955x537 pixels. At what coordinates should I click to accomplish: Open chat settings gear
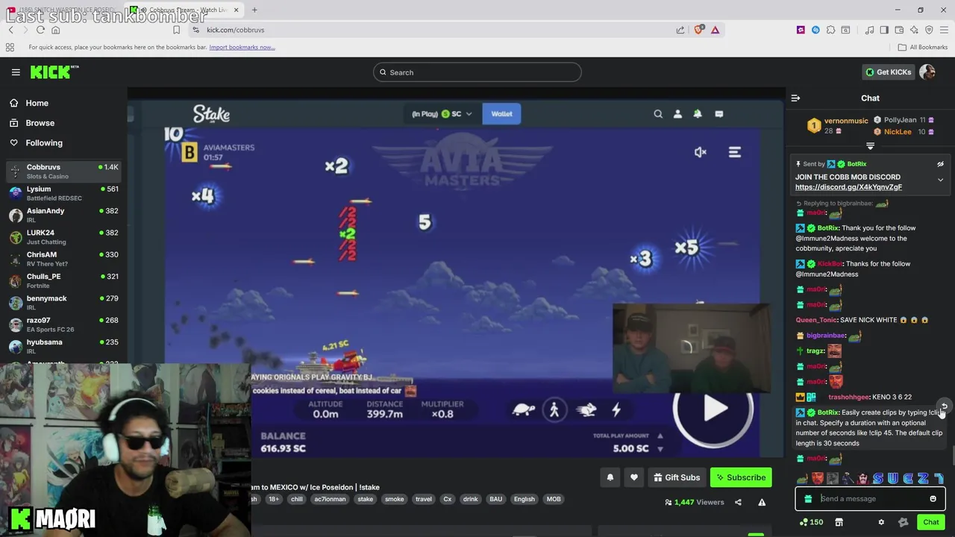881,522
